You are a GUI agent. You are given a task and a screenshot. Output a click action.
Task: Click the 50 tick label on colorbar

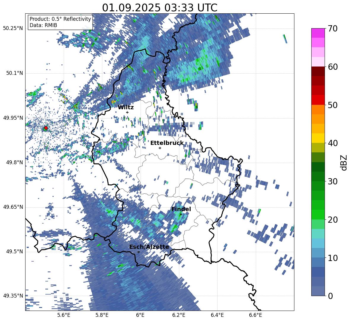[332, 105]
